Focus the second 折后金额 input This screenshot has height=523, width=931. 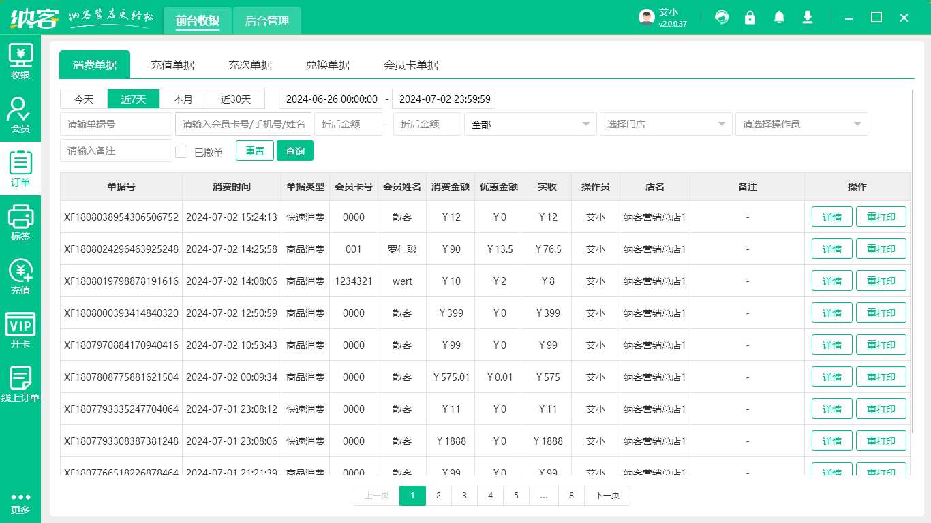(x=427, y=124)
